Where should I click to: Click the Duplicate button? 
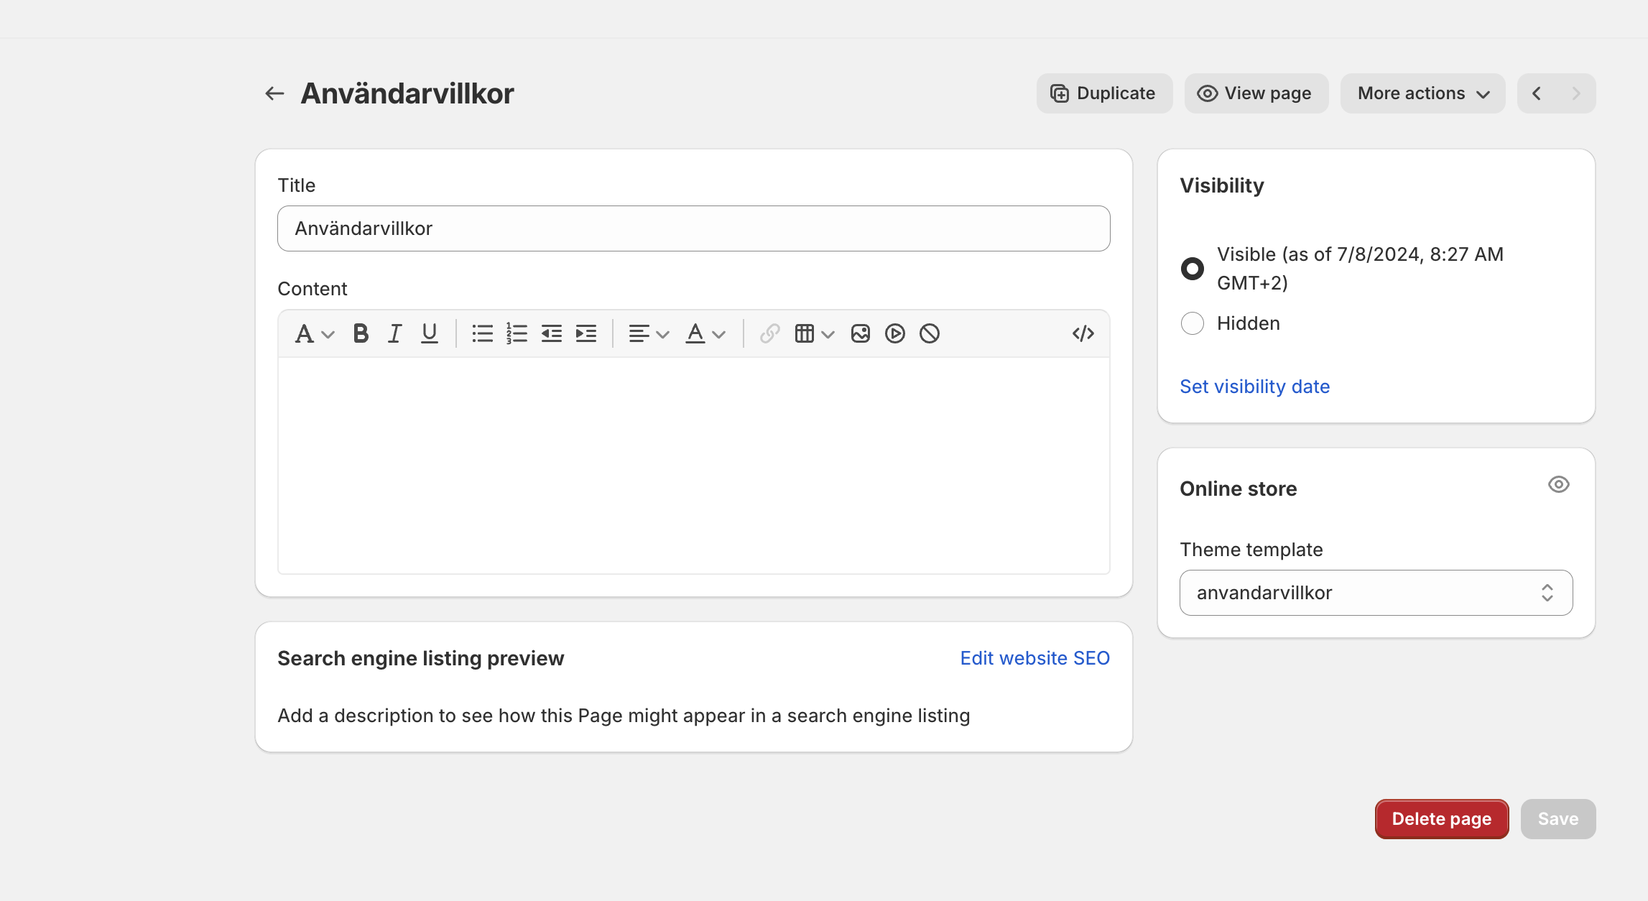(1103, 93)
